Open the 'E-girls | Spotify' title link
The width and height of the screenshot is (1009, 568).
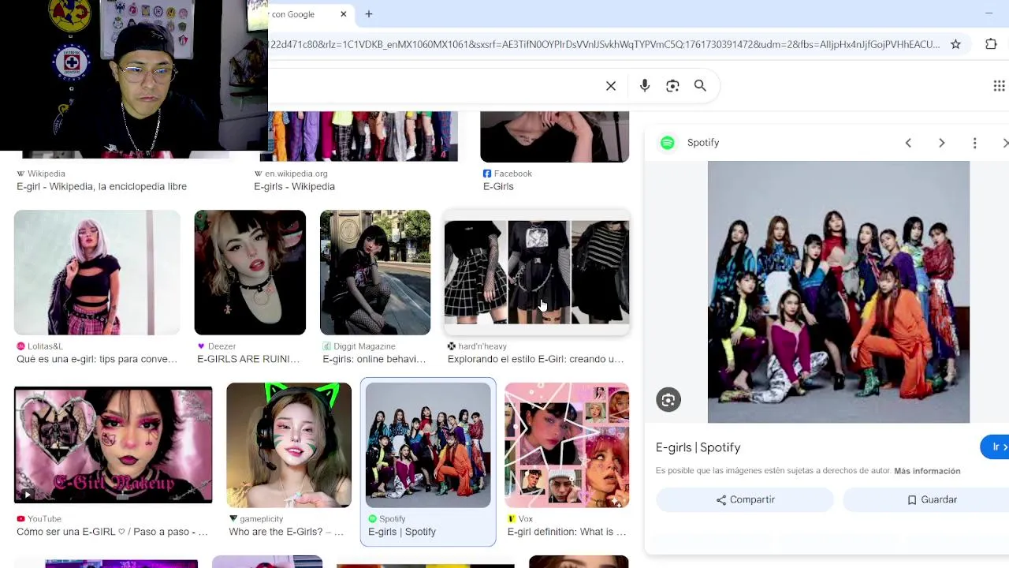coord(698,447)
